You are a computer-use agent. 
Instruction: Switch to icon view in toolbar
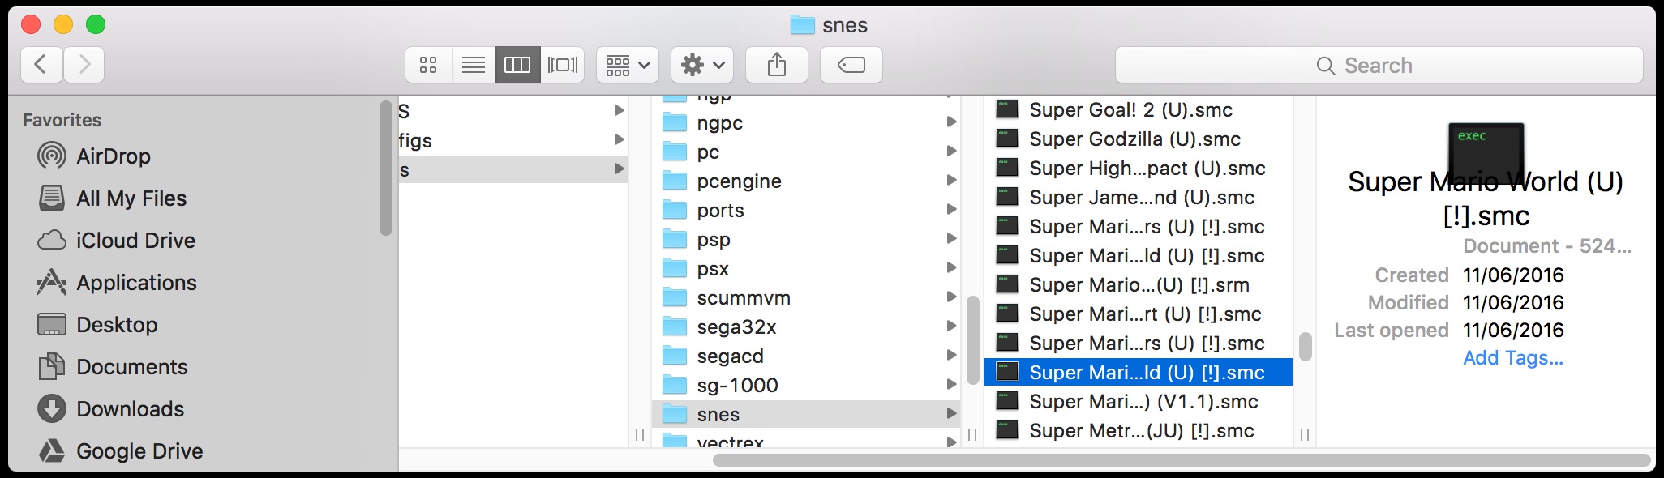pos(428,65)
